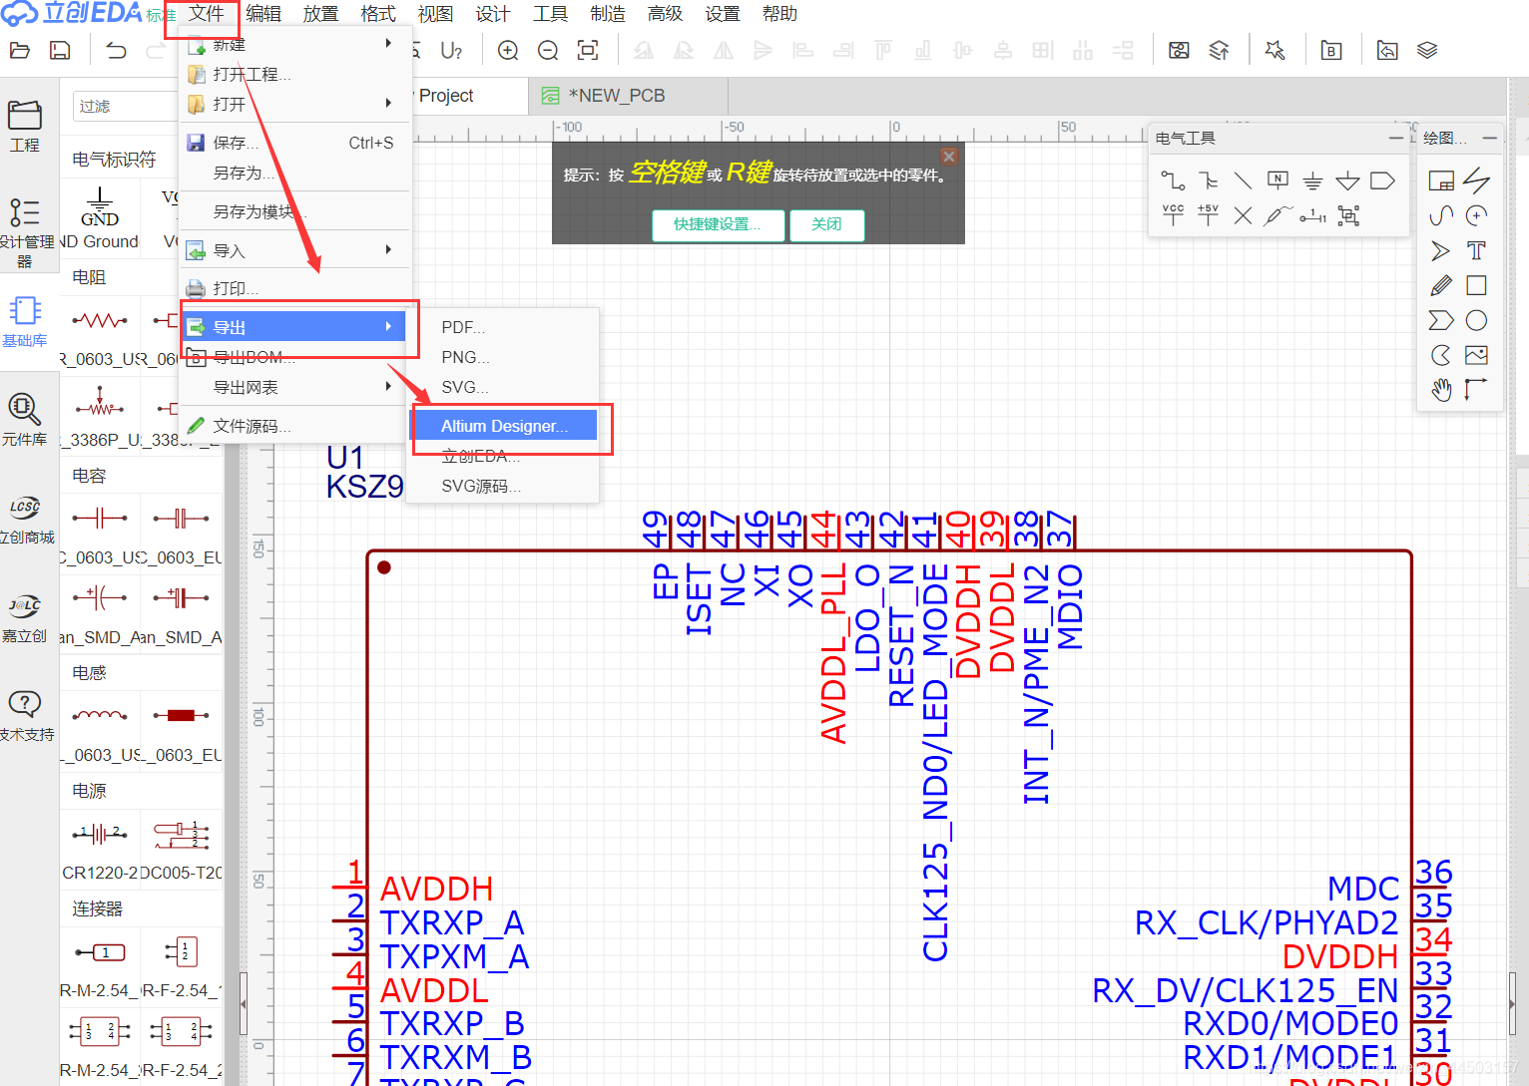
Task: Collapse the 电气工具 panel with minimize dash
Action: [1395, 138]
